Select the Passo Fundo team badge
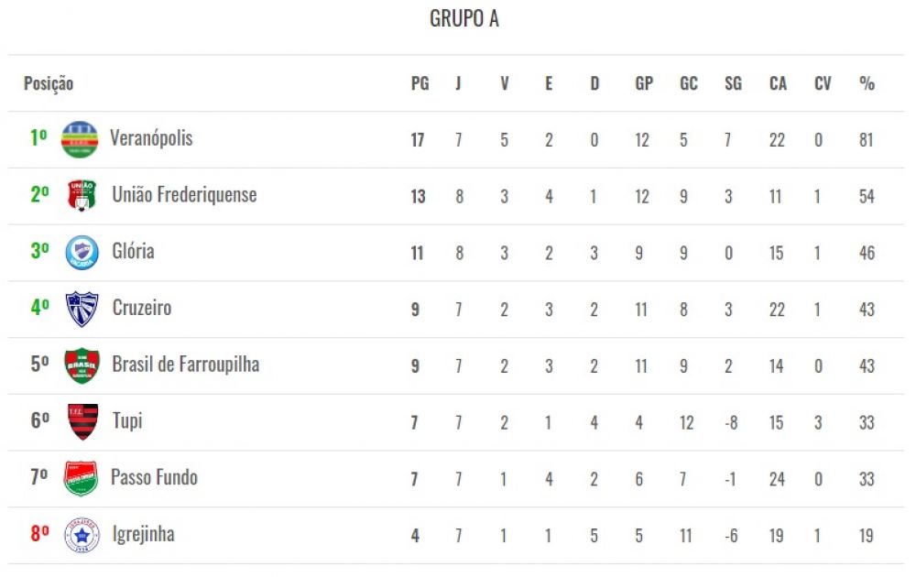The width and height of the screenshot is (916, 577). [x=81, y=478]
